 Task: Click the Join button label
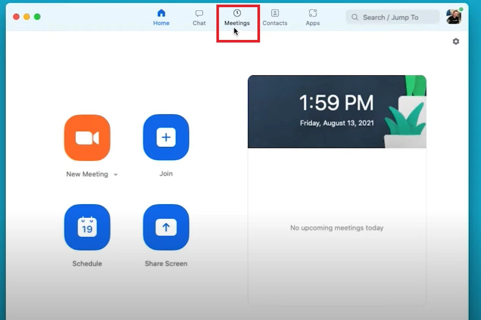pyautogui.click(x=166, y=173)
